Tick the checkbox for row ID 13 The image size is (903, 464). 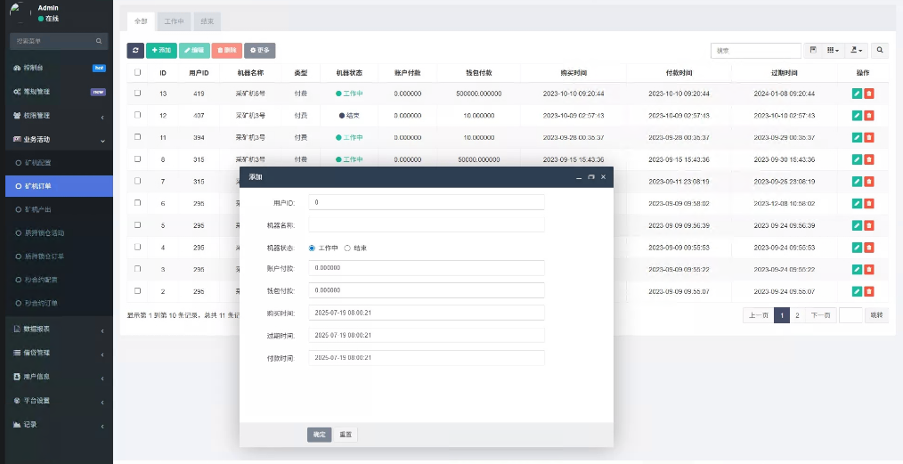(x=137, y=93)
